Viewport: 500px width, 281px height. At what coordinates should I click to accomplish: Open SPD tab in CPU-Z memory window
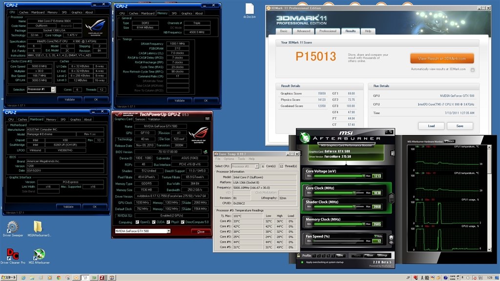click(174, 13)
